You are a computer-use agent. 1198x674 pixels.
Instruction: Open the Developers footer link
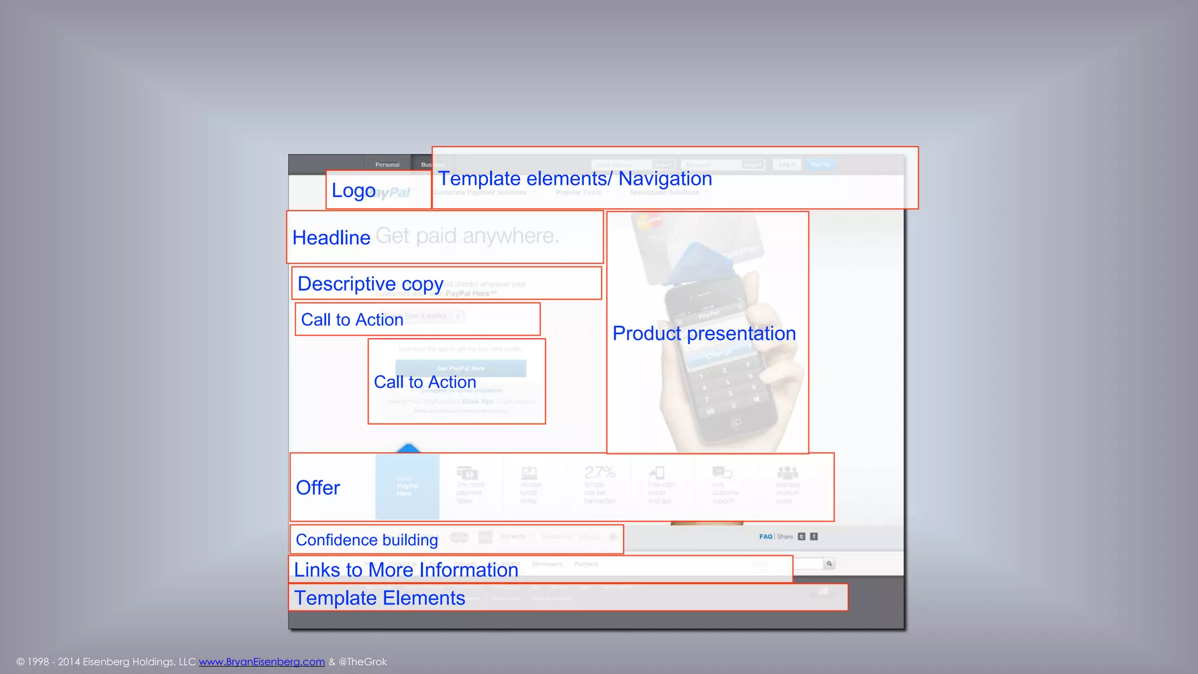(x=547, y=564)
